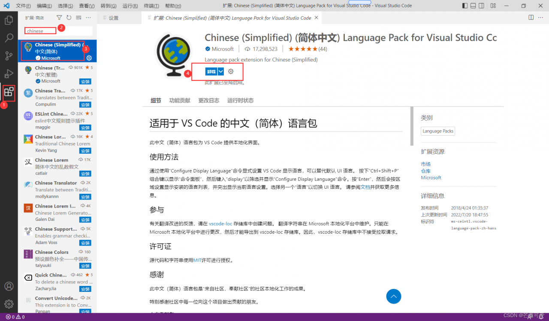
Task: Select the 细节 details tab
Action: pyautogui.click(x=156, y=100)
